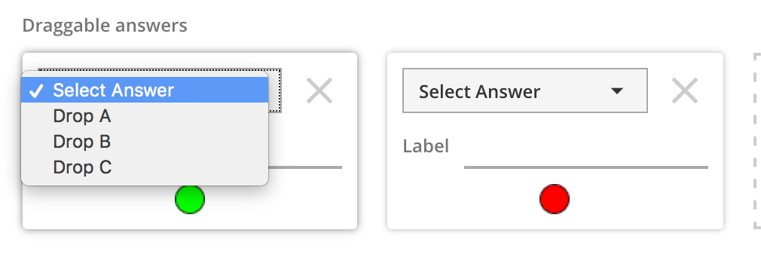Image resolution: width=761 pixels, height=273 pixels.
Task: Click the Select Answer text in the right card
Action: point(479,91)
